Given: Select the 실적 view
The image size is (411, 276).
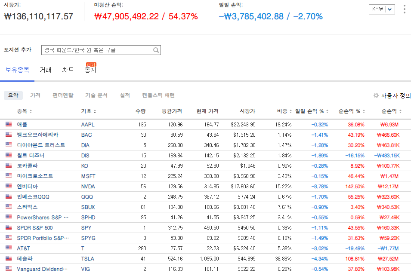Looking at the screenshot, I should pyautogui.click(x=125, y=95).
